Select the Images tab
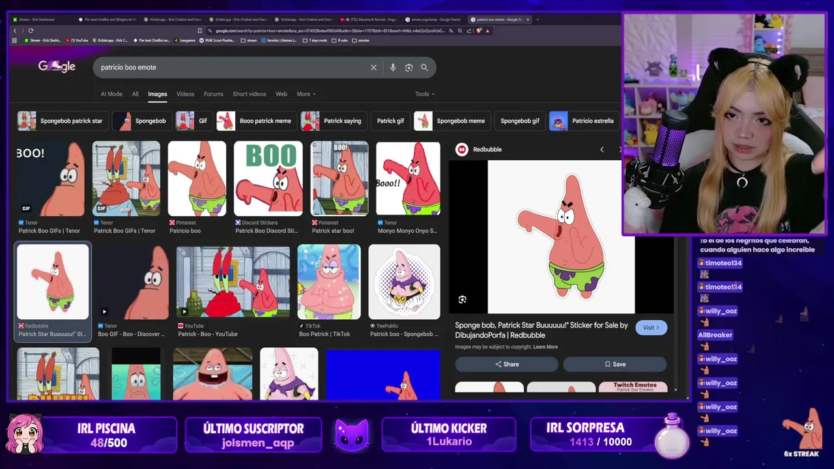The height and width of the screenshot is (469, 834). click(x=157, y=94)
